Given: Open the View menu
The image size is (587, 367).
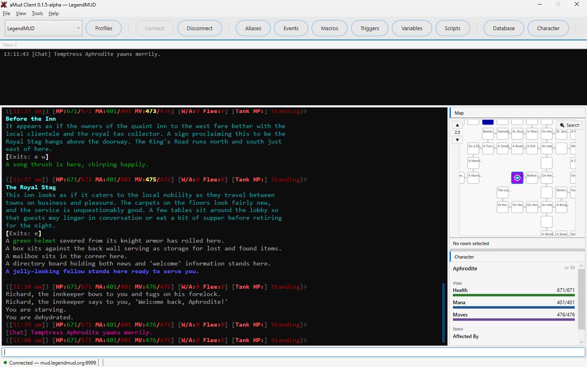Looking at the screenshot, I should click(21, 13).
